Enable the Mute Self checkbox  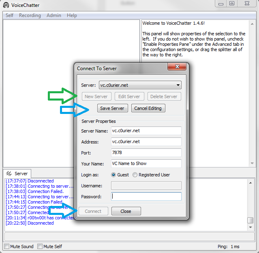tap(40, 247)
